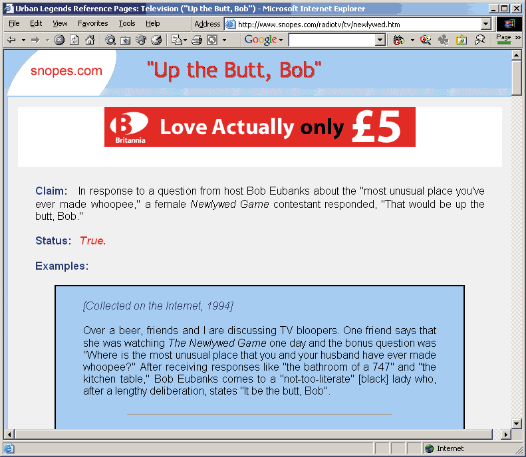Click the Forward arrow button
The height and width of the screenshot is (457, 526).
tap(35, 41)
